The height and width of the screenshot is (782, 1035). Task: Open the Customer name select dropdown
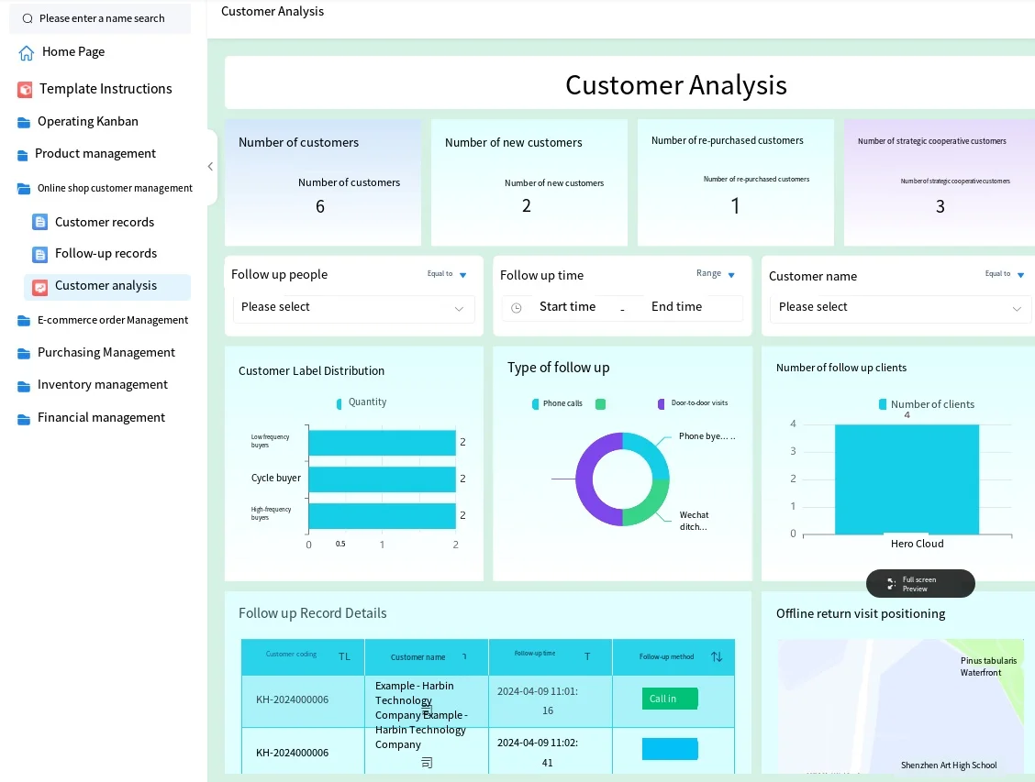899,308
